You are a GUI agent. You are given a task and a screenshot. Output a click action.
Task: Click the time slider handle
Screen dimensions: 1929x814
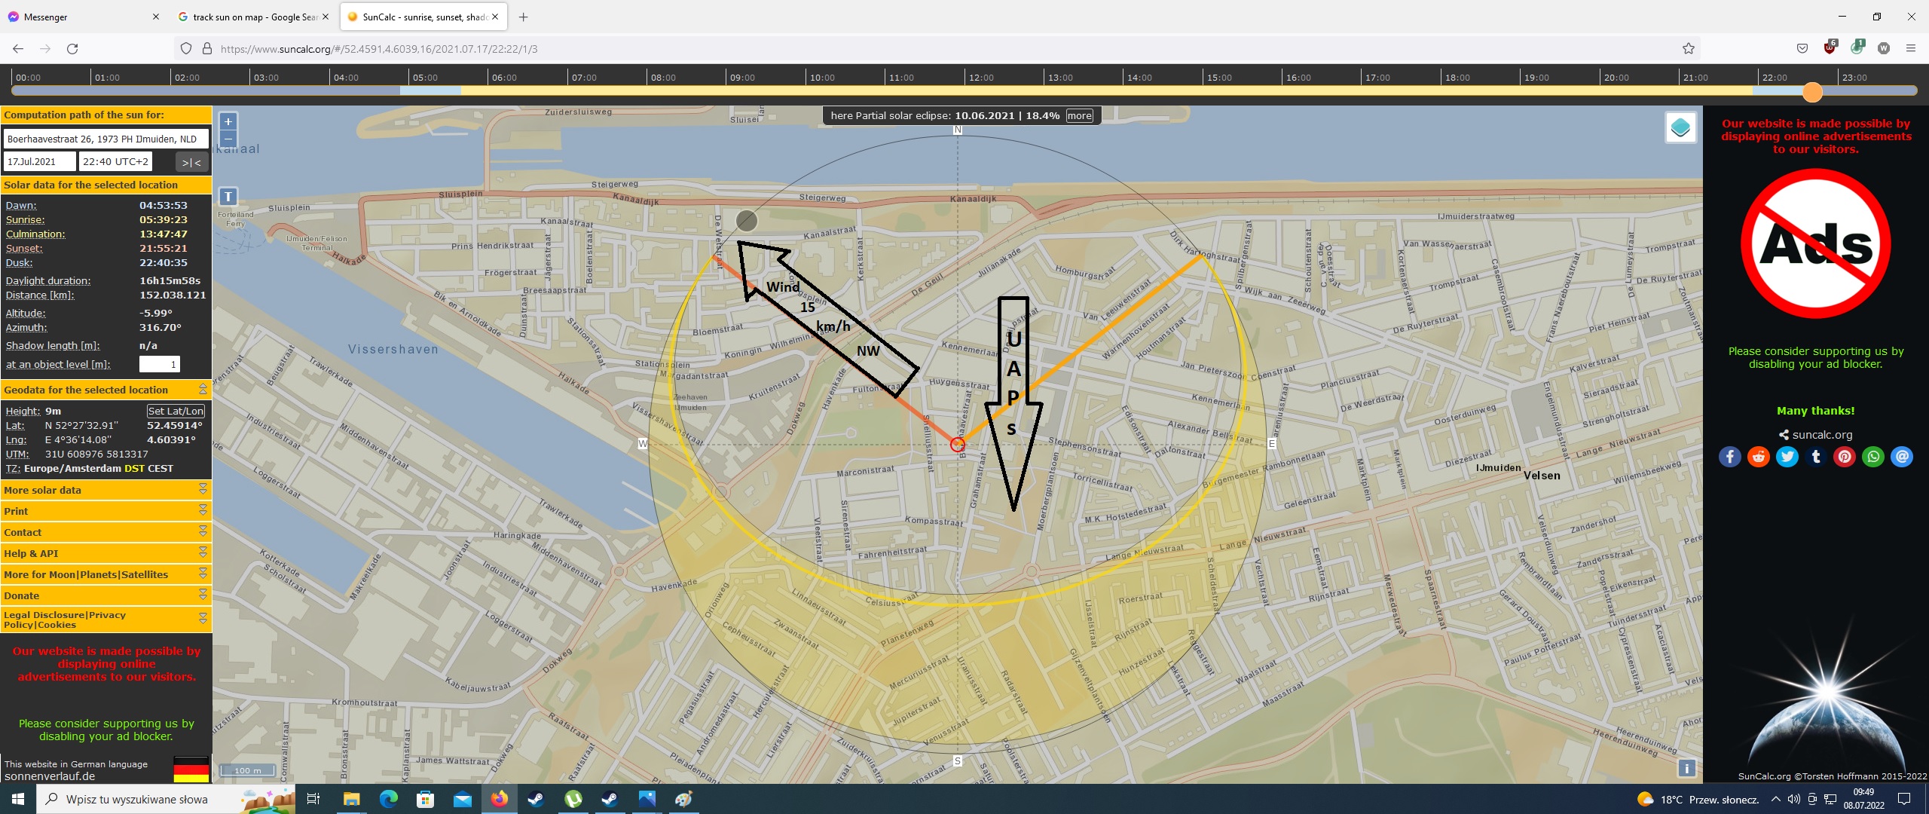pos(1812,92)
